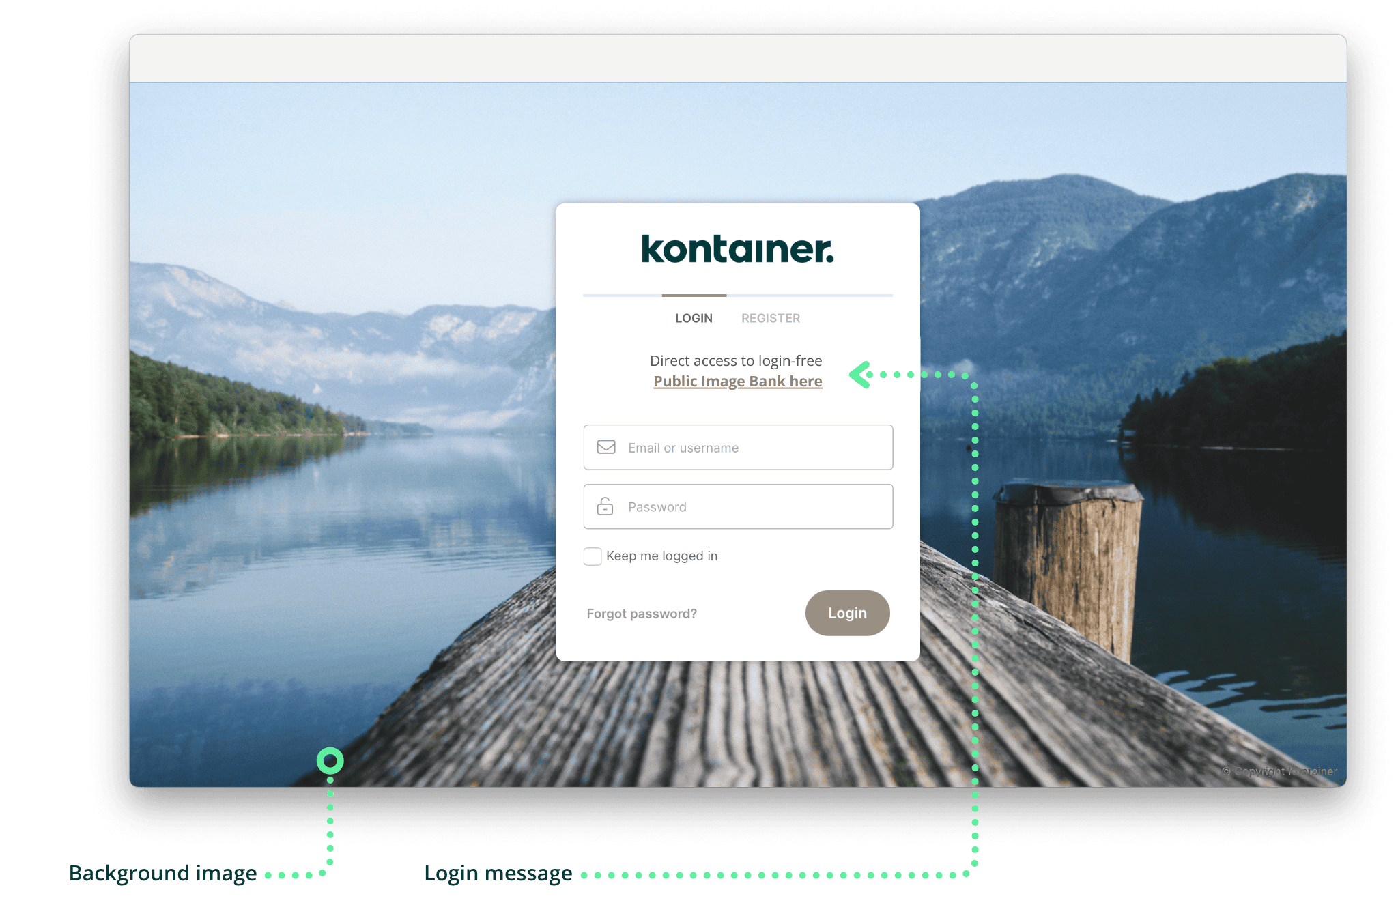
Task: Click the tab indicator line under LOGIN
Action: click(694, 296)
